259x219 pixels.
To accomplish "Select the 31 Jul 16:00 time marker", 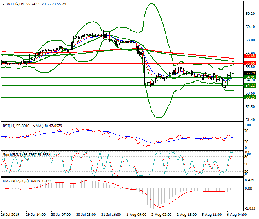I will click(111, 215).
